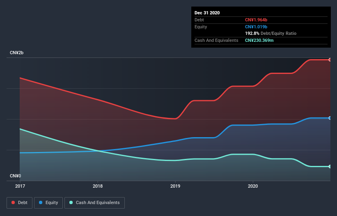Click the CN¥230.369m cash value

(259, 40)
